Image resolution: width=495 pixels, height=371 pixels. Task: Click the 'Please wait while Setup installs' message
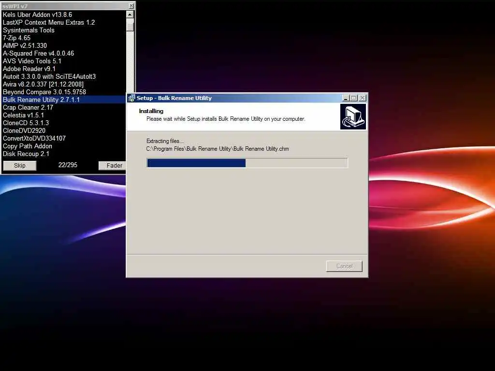226,119
